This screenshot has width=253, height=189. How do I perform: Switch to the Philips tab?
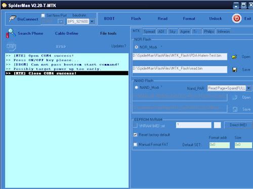coord(209,31)
